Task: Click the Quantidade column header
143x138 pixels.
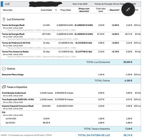Action: [46, 10]
